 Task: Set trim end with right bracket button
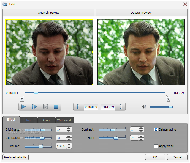tap(120, 107)
